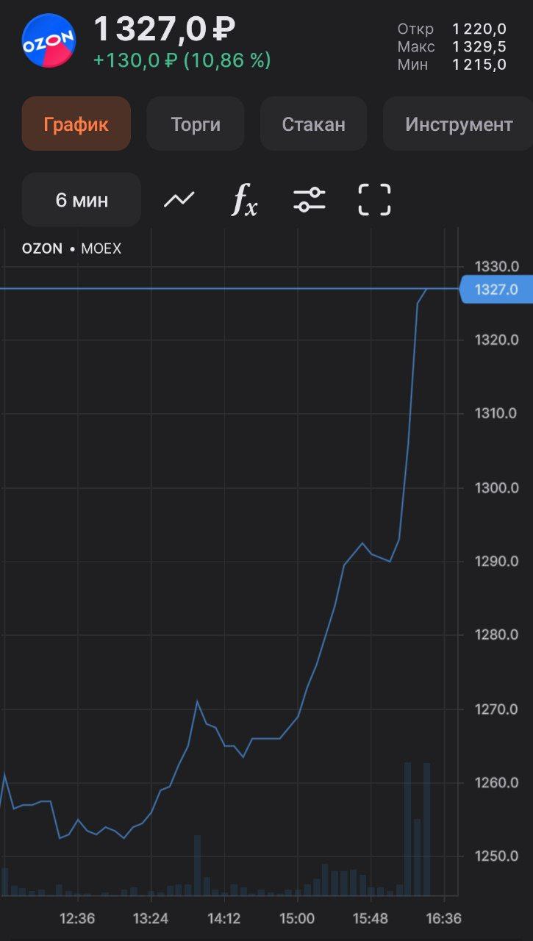Open indicators via the fx icon
533x941 pixels.
(245, 199)
